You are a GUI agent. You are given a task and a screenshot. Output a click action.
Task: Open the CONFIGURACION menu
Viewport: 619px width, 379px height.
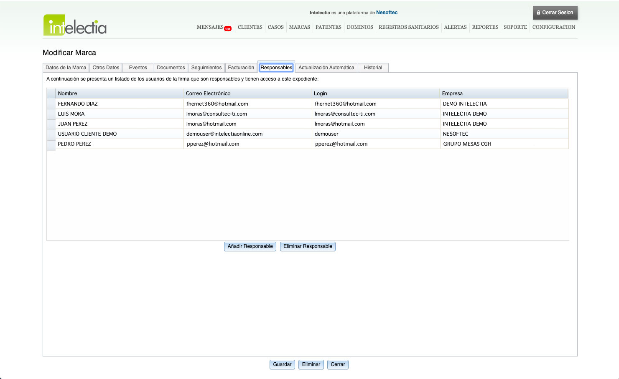[553, 27]
